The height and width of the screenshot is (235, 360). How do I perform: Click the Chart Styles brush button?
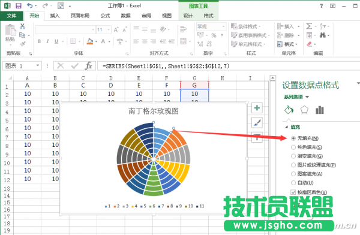257,122
